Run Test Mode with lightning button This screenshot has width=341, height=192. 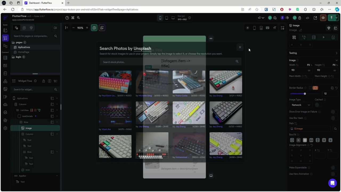pos(332,18)
